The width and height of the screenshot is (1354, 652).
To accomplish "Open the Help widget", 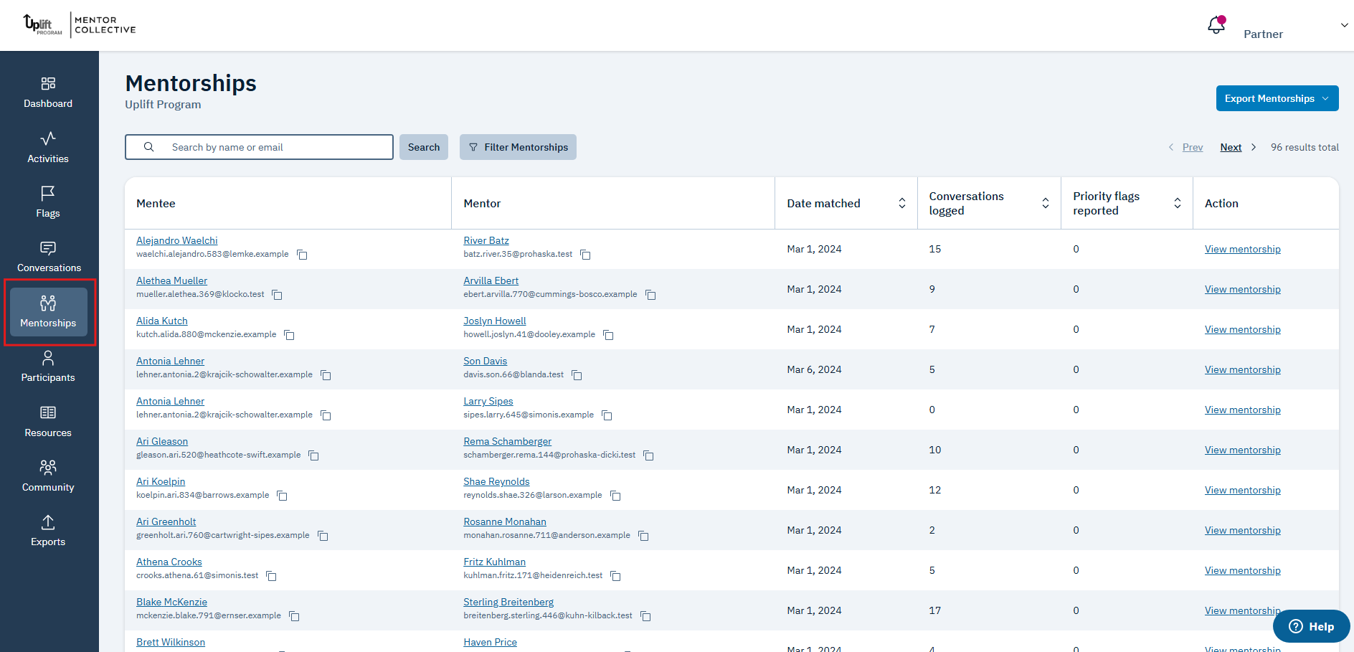I will [1312, 626].
